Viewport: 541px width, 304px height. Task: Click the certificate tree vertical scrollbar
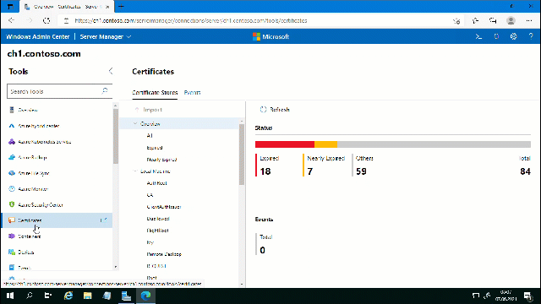(x=242, y=155)
